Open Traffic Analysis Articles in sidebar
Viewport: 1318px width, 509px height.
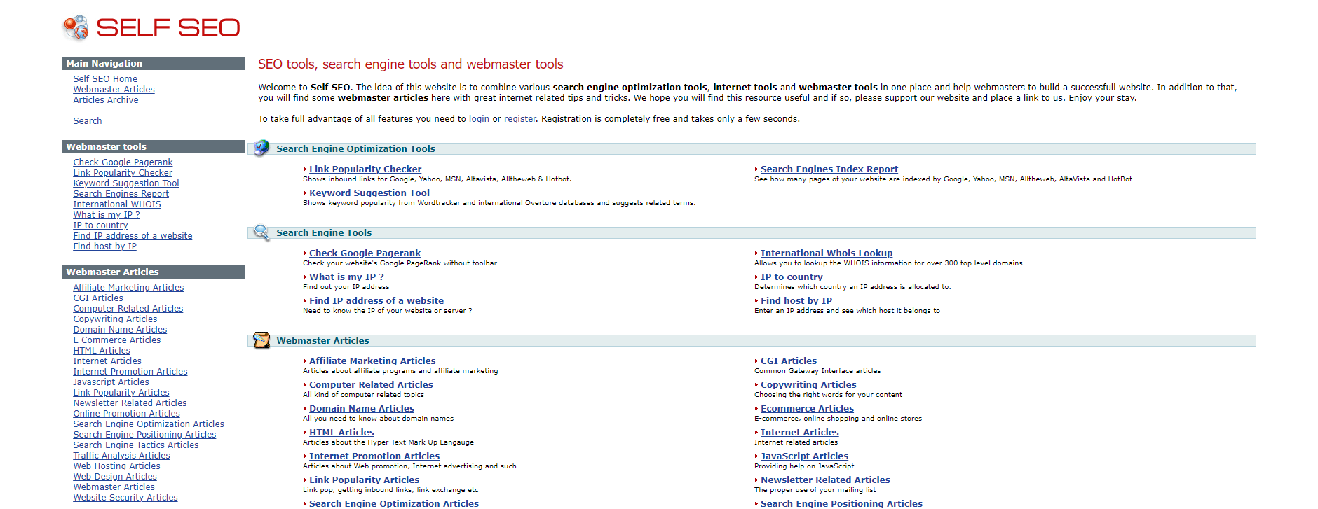(x=121, y=456)
